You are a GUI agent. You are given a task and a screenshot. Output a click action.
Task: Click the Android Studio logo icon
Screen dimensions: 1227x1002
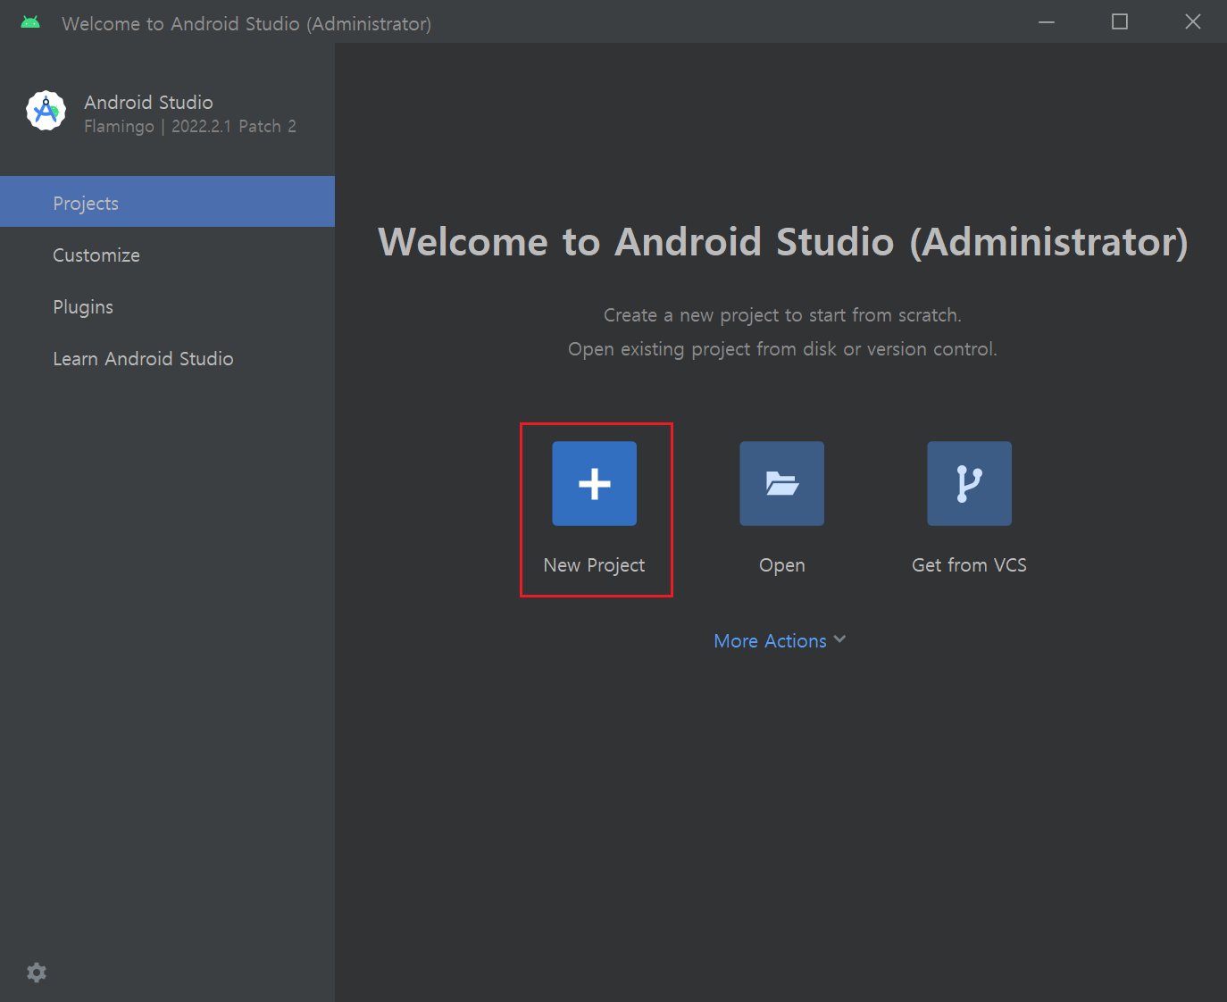(46, 111)
